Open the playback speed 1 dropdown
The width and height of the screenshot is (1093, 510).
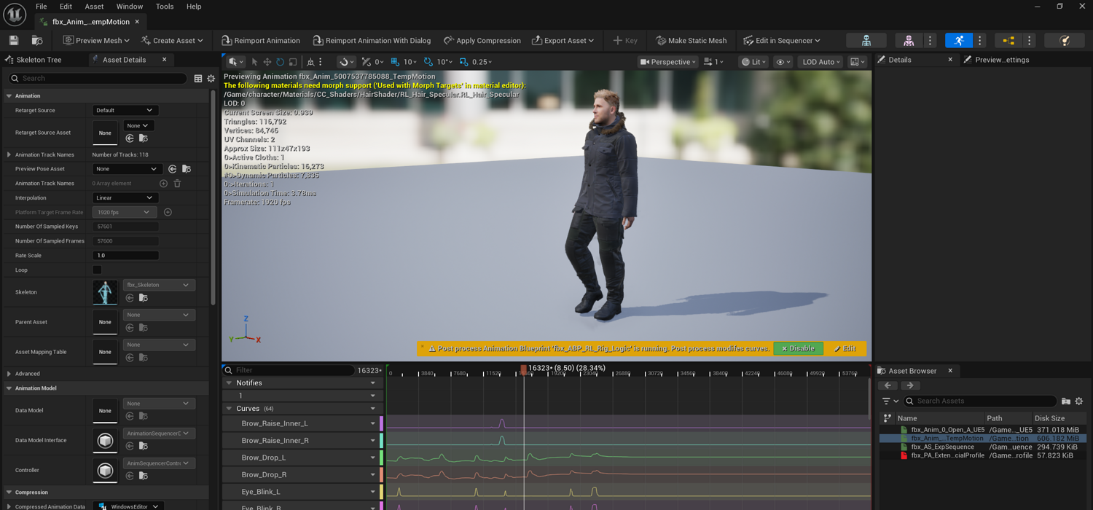click(714, 62)
